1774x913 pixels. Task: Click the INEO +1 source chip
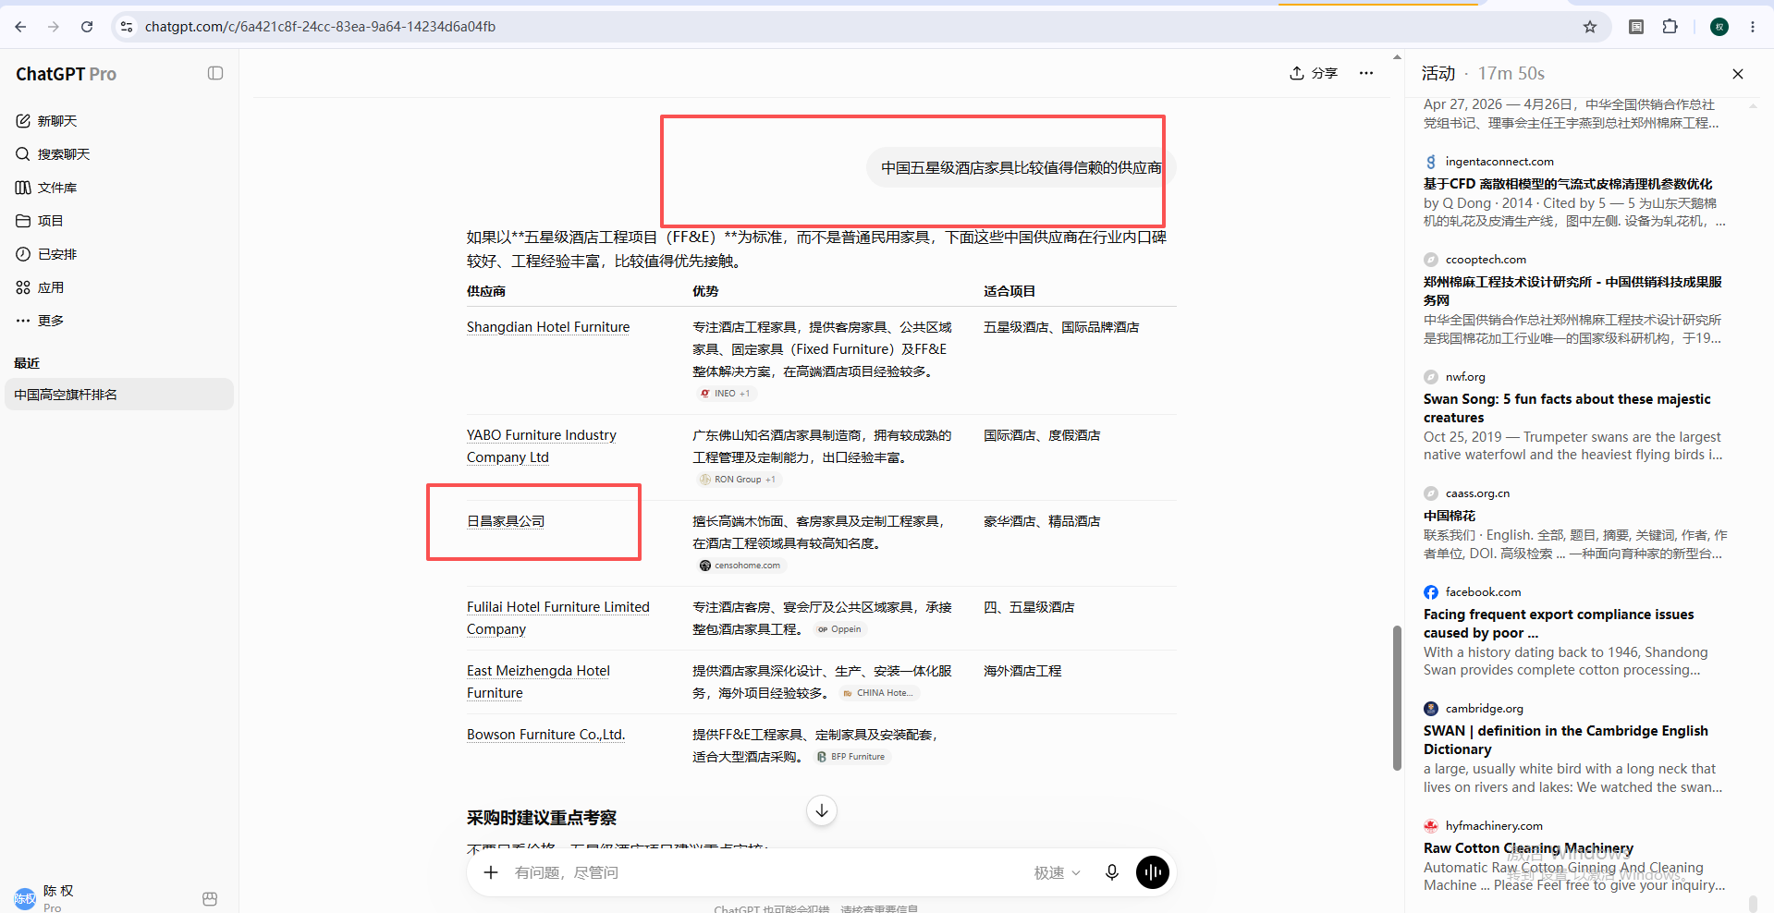(x=726, y=394)
